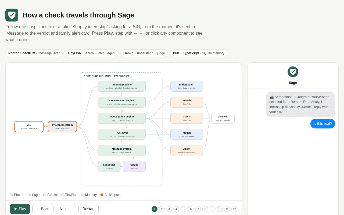Jump to step 5 marker

[x=184, y=209]
